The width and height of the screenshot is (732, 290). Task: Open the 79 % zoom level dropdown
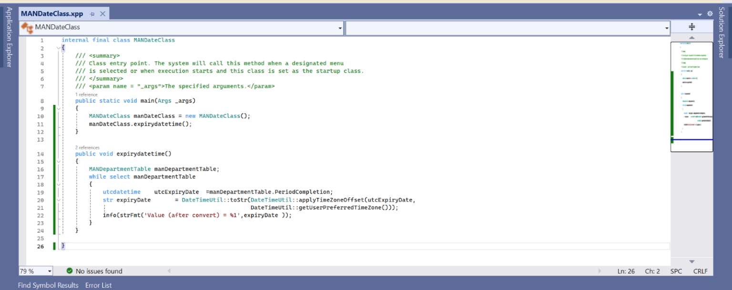pos(50,271)
